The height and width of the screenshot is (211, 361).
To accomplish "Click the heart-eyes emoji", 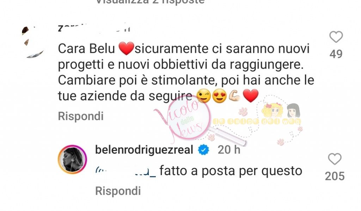I will point(219,96).
